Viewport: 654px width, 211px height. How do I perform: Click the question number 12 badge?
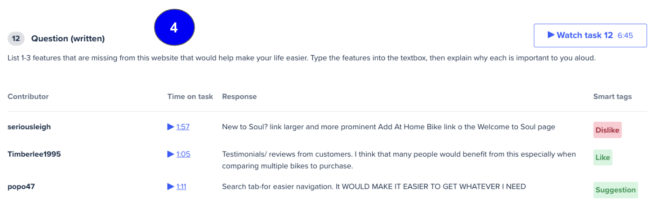point(16,39)
